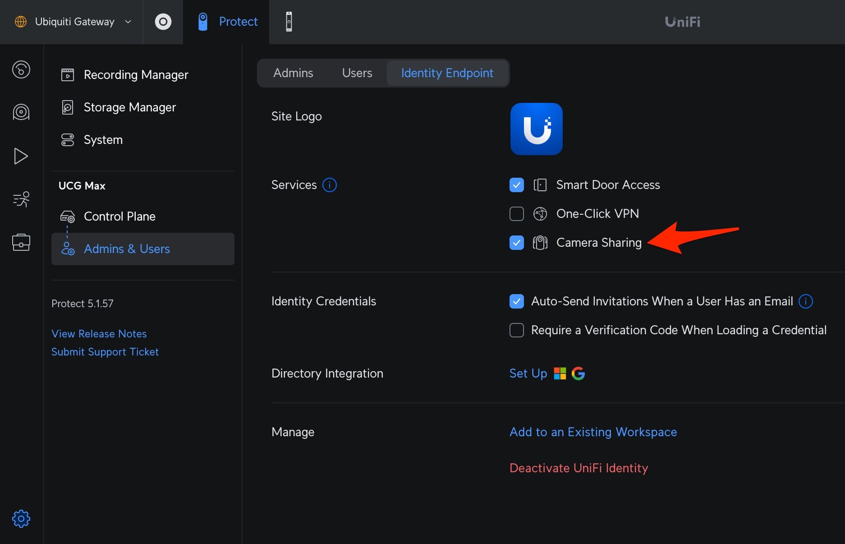Viewport: 845px width, 544px height.
Task: Open the camera devices icon in sidebar
Action: pos(21,112)
